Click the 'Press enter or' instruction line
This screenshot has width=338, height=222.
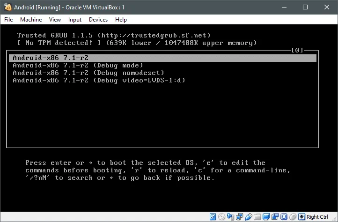coord(145,163)
